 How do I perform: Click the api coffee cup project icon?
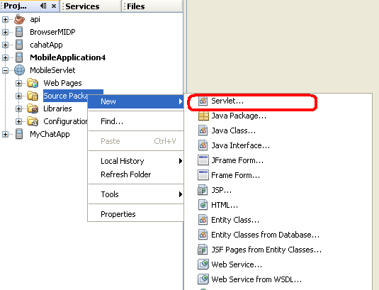click(19, 19)
